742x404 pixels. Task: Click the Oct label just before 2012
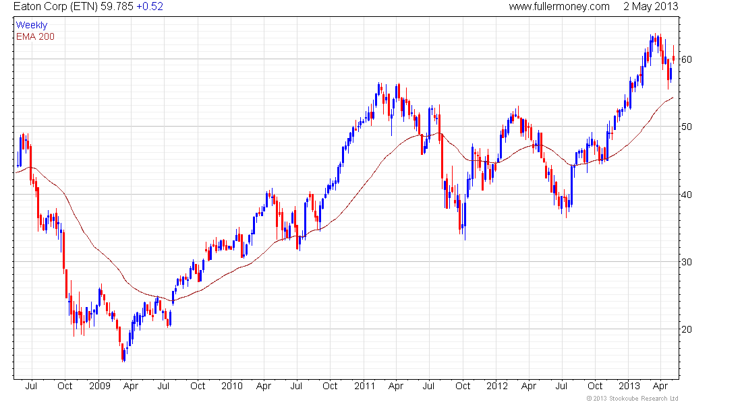[x=463, y=386]
